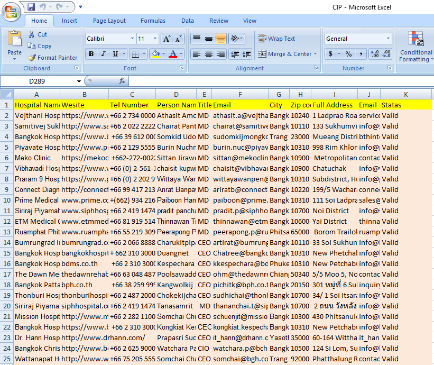The width and height of the screenshot is (434, 365).
Task: Click the Paste clipboard icon
Action: [14, 40]
